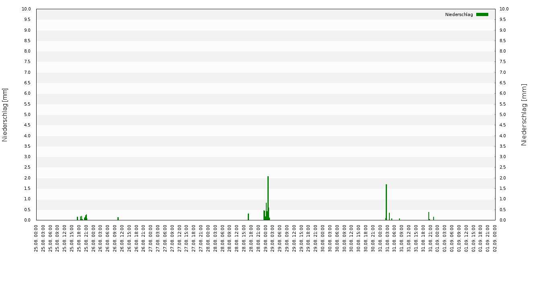543x281 pixels.
Task: Click the 26.08. 00:00 x-axis label
Action: point(94,238)
